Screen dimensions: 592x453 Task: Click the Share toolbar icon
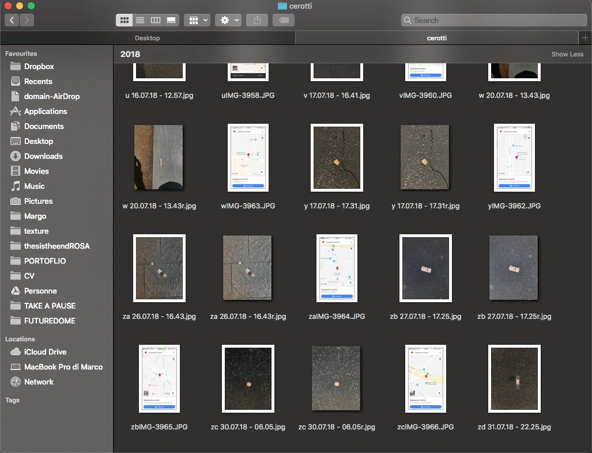257,20
